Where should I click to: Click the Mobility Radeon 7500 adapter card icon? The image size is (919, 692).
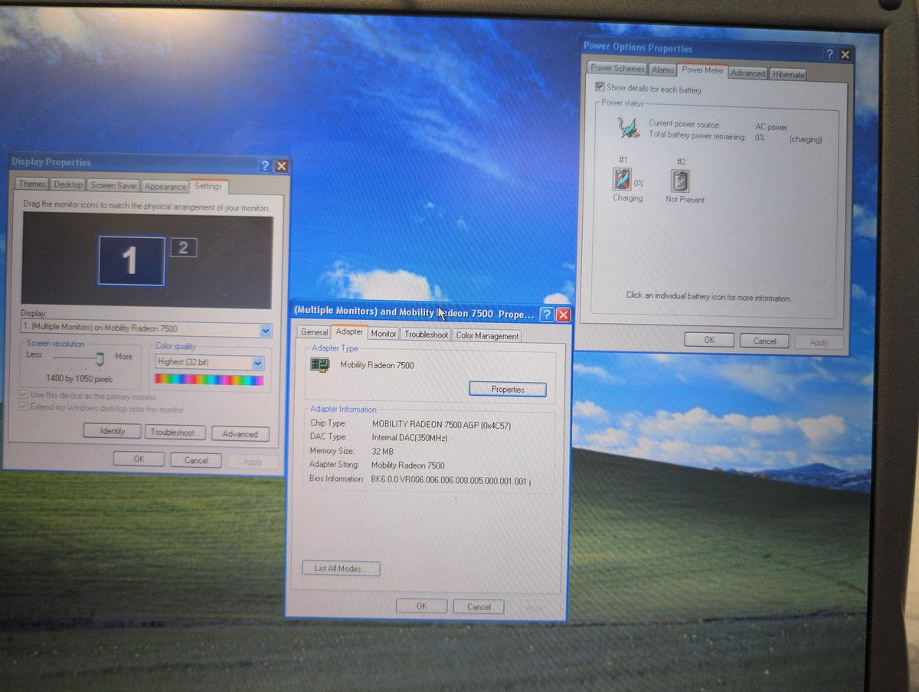(319, 365)
